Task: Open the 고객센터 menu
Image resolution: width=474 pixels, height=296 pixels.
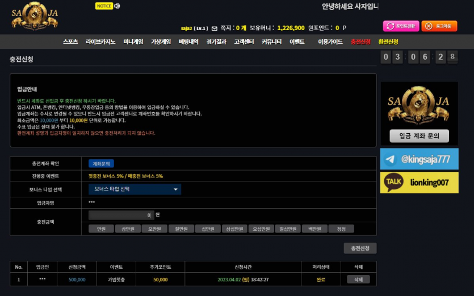Action: click(x=244, y=42)
